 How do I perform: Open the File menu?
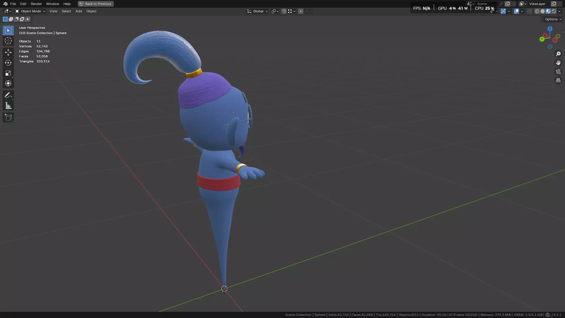click(13, 4)
